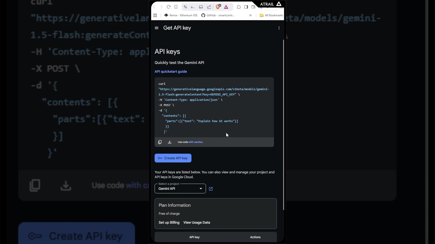The width and height of the screenshot is (435, 244).
Task: Click 'Quickly test the Gemini API' text
Action: pyautogui.click(x=179, y=63)
